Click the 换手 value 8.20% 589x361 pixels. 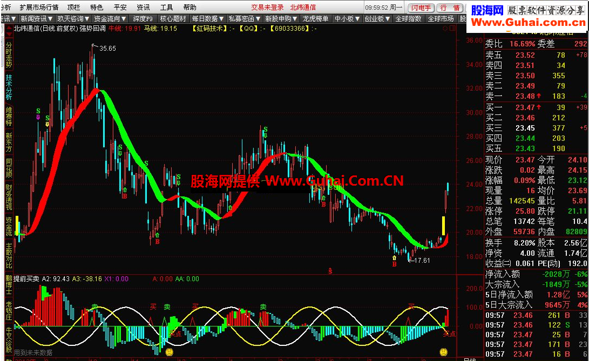tap(524, 243)
